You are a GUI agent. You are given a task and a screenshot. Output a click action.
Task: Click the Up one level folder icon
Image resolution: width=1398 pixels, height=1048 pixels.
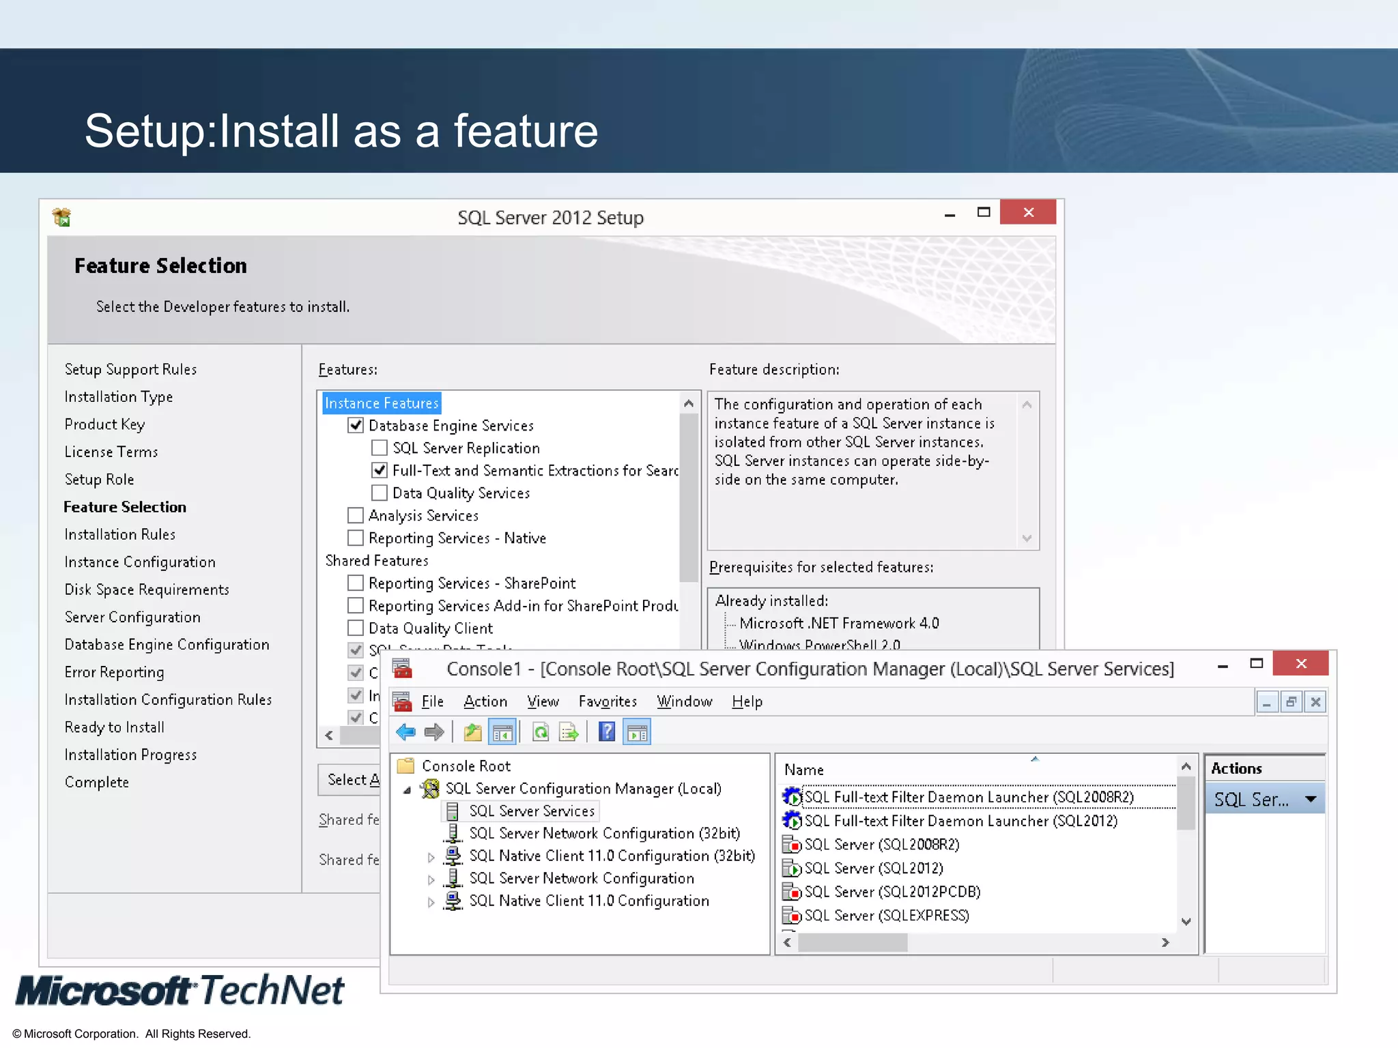(x=472, y=733)
